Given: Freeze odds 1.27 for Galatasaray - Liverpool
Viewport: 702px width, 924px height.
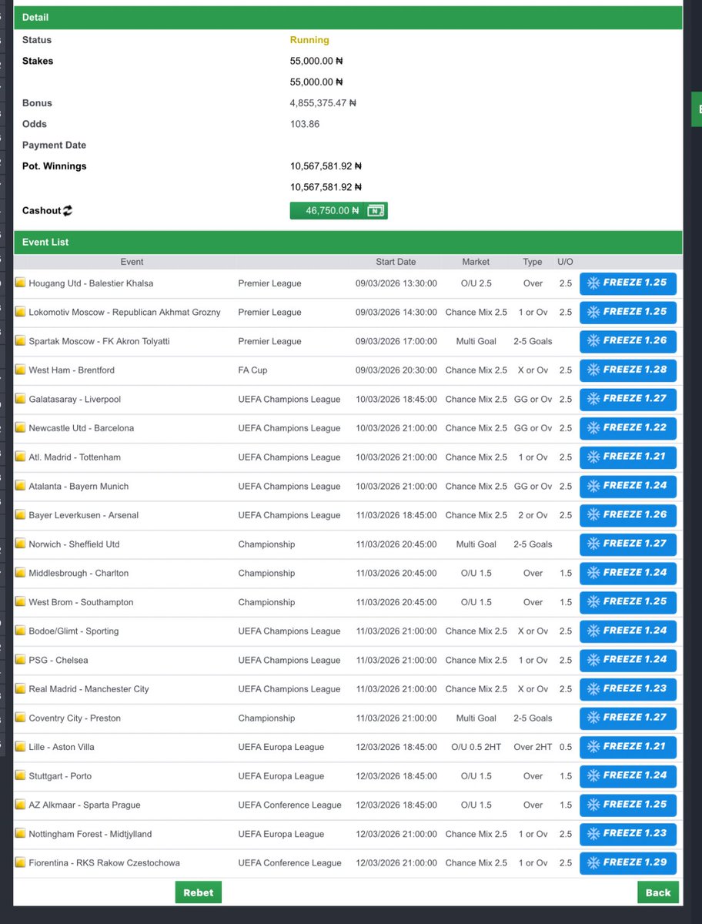Looking at the screenshot, I should pyautogui.click(x=628, y=399).
